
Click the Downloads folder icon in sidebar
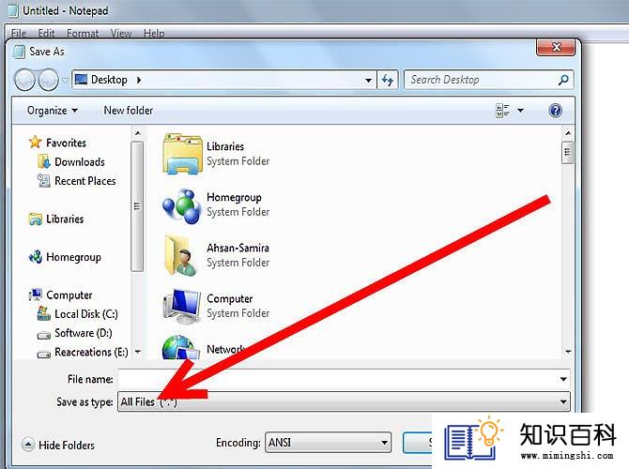[44, 161]
